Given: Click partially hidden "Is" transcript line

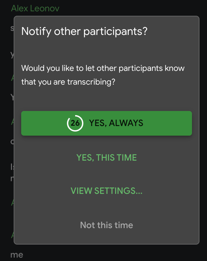Looking at the screenshot, I should click(x=12, y=167).
